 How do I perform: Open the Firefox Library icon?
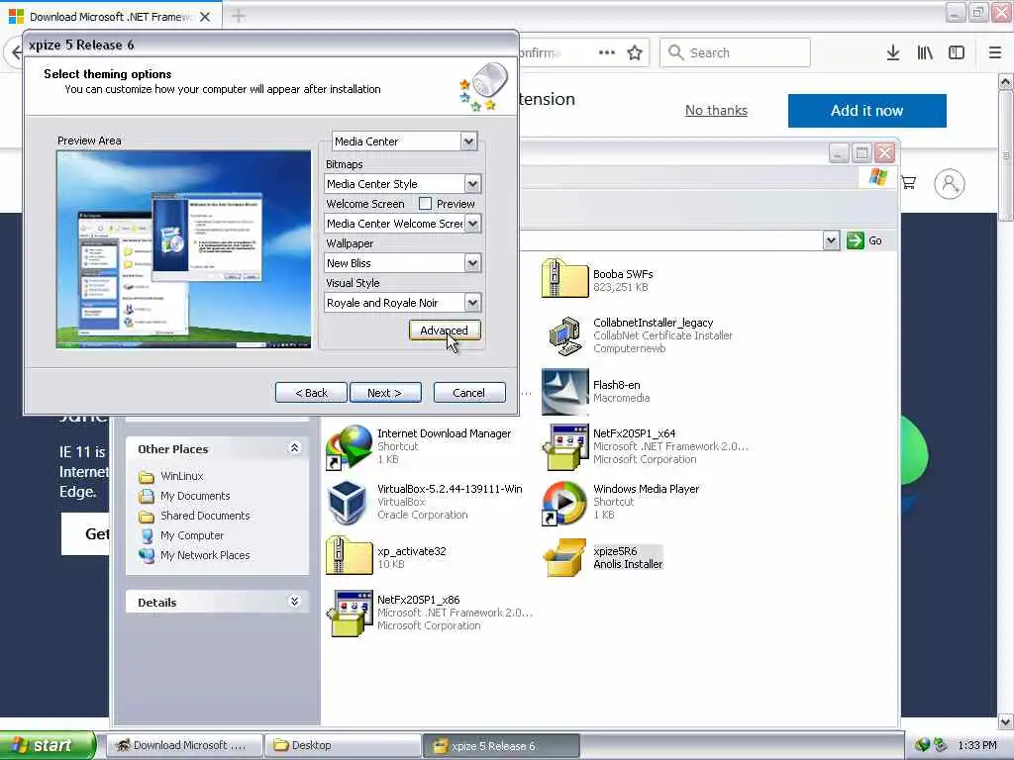tap(925, 53)
